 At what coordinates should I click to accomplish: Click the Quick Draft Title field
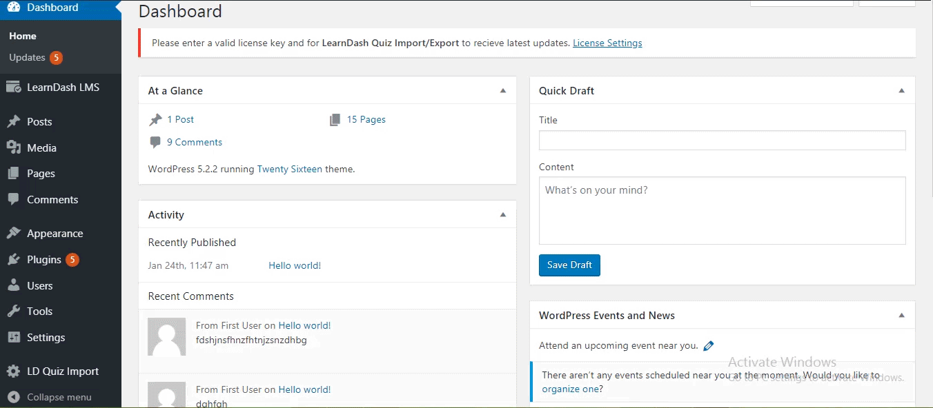[722, 141]
